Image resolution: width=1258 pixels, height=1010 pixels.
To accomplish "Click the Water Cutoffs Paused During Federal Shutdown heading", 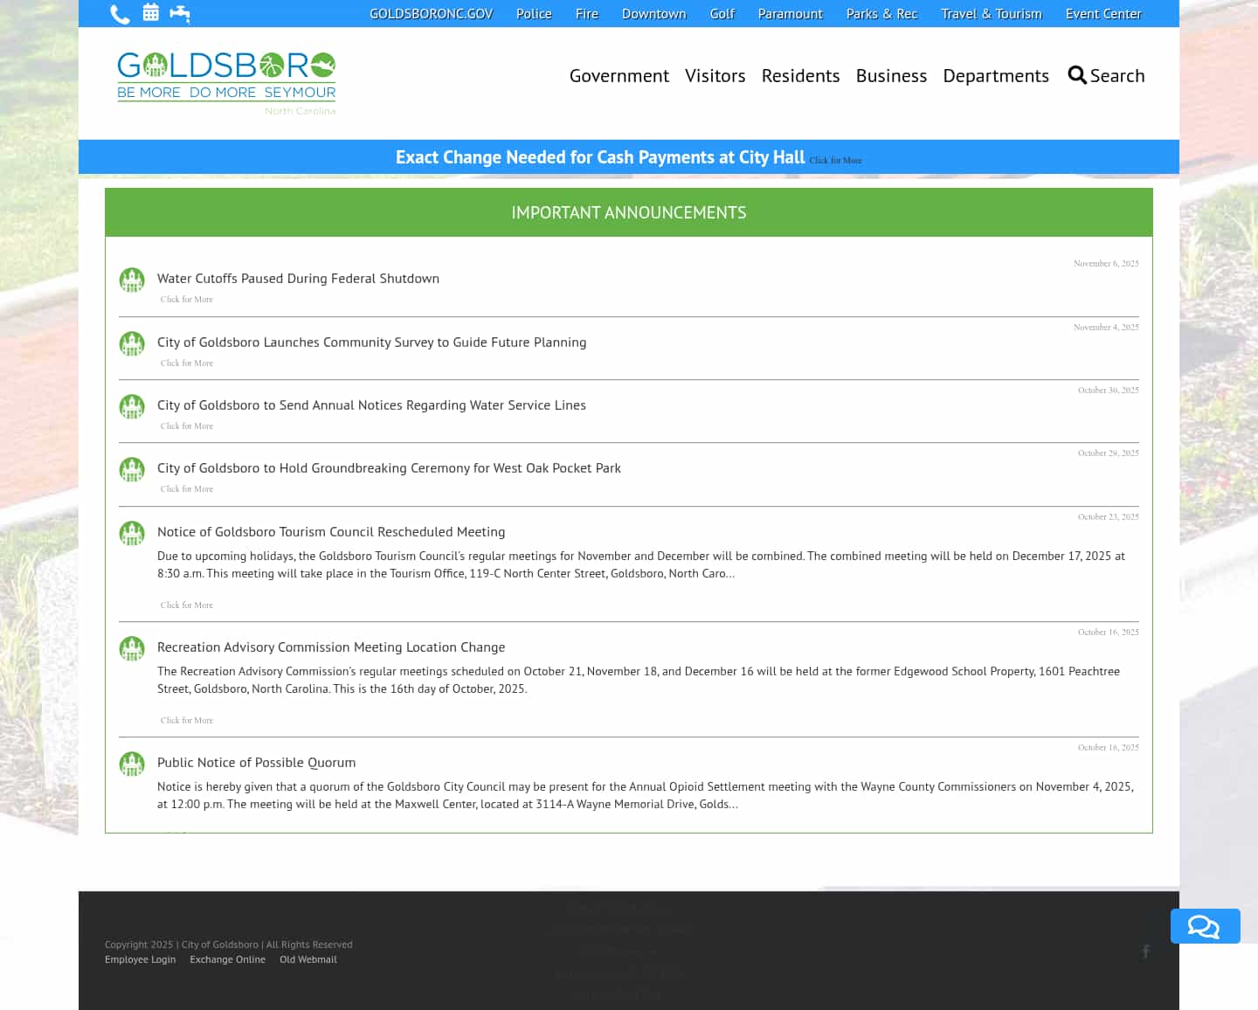I will tap(298, 278).
